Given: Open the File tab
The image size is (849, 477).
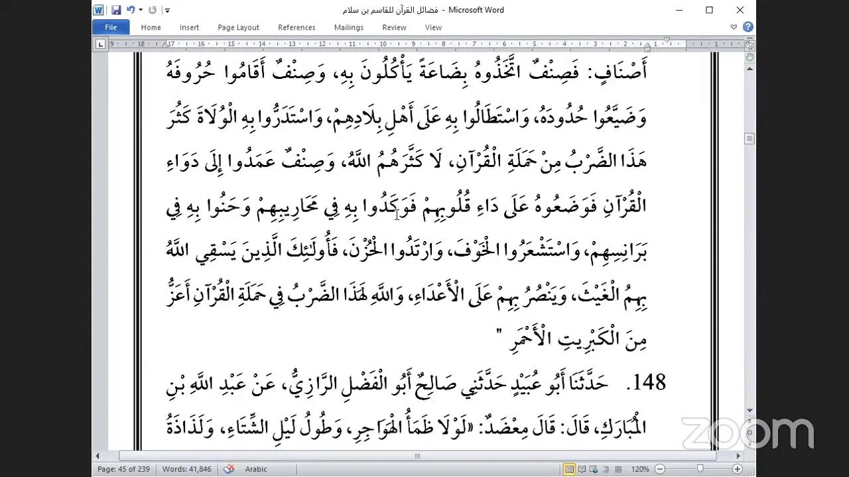Looking at the screenshot, I should click(x=111, y=27).
